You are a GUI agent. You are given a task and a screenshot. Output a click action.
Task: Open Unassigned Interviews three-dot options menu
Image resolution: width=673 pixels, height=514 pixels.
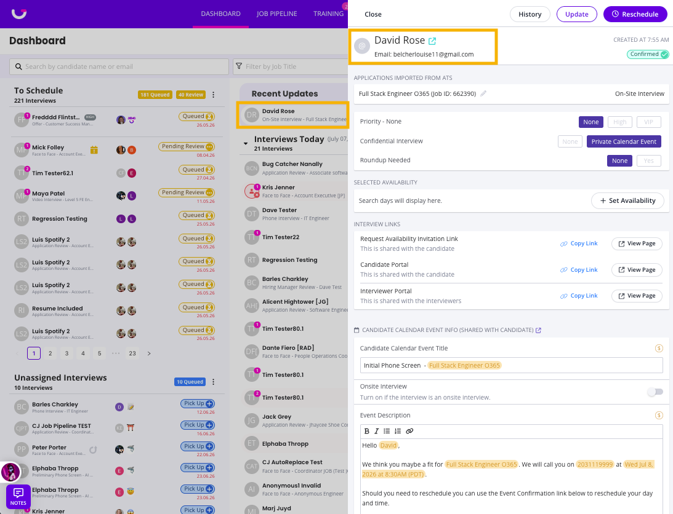click(213, 382)
